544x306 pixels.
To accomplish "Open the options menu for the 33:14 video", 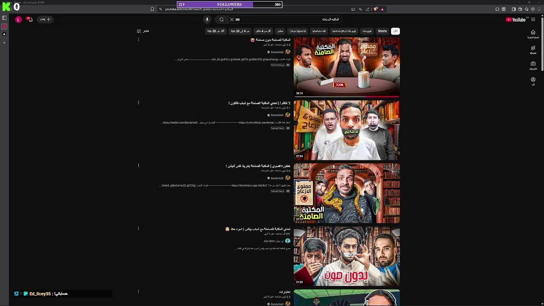I will pyautogui.click(x=139, y=40).
